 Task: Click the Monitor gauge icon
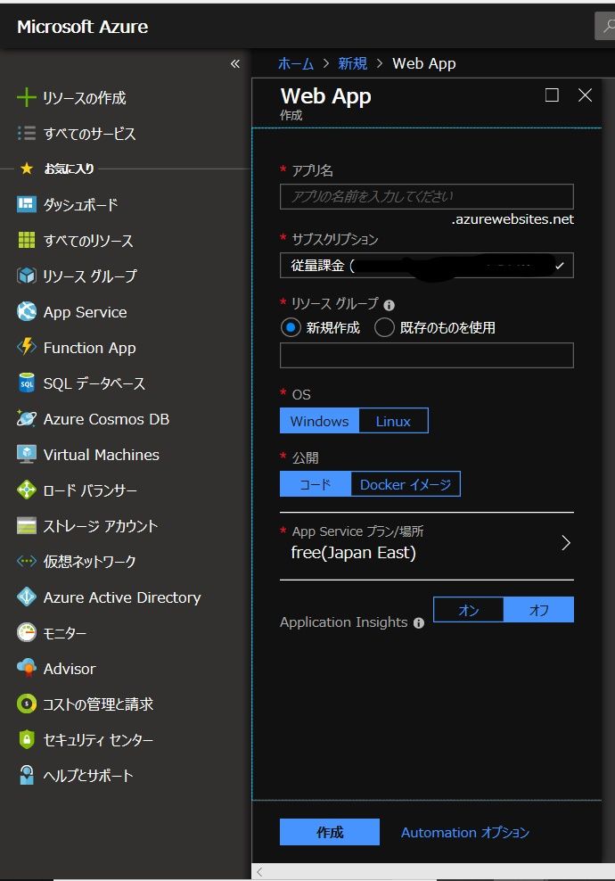point(27,632)
